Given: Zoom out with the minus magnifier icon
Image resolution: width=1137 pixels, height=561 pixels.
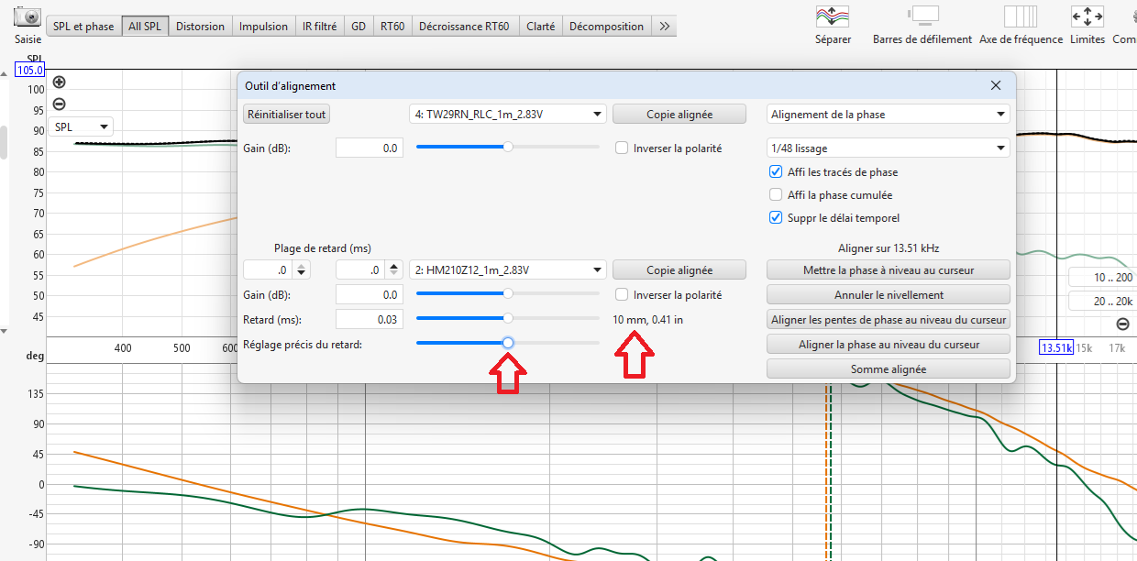Looking at the screenshot, I should 60,104.
